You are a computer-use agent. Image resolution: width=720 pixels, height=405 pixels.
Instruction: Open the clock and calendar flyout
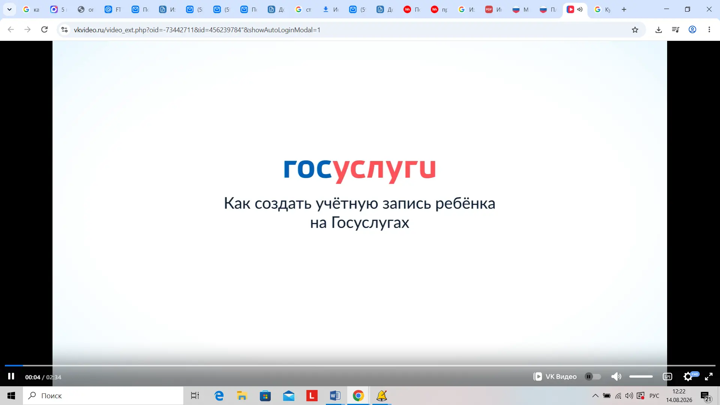click(x=679, y=396)
